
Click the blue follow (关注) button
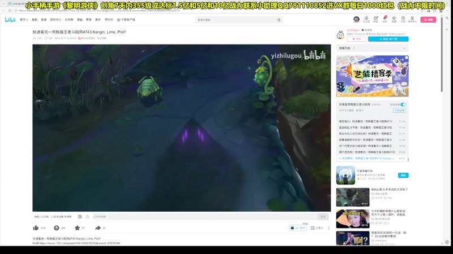tap(388, 39)
